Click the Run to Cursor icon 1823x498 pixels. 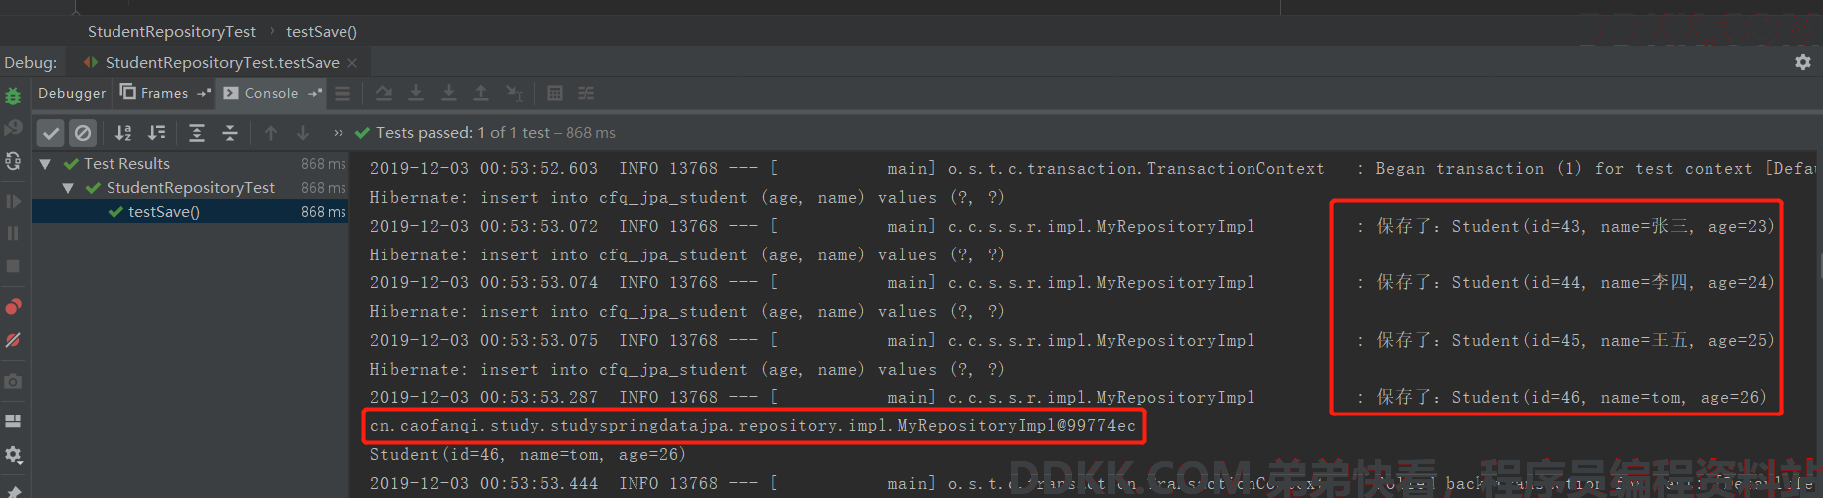pyautogui.click(x=514, y=93)
